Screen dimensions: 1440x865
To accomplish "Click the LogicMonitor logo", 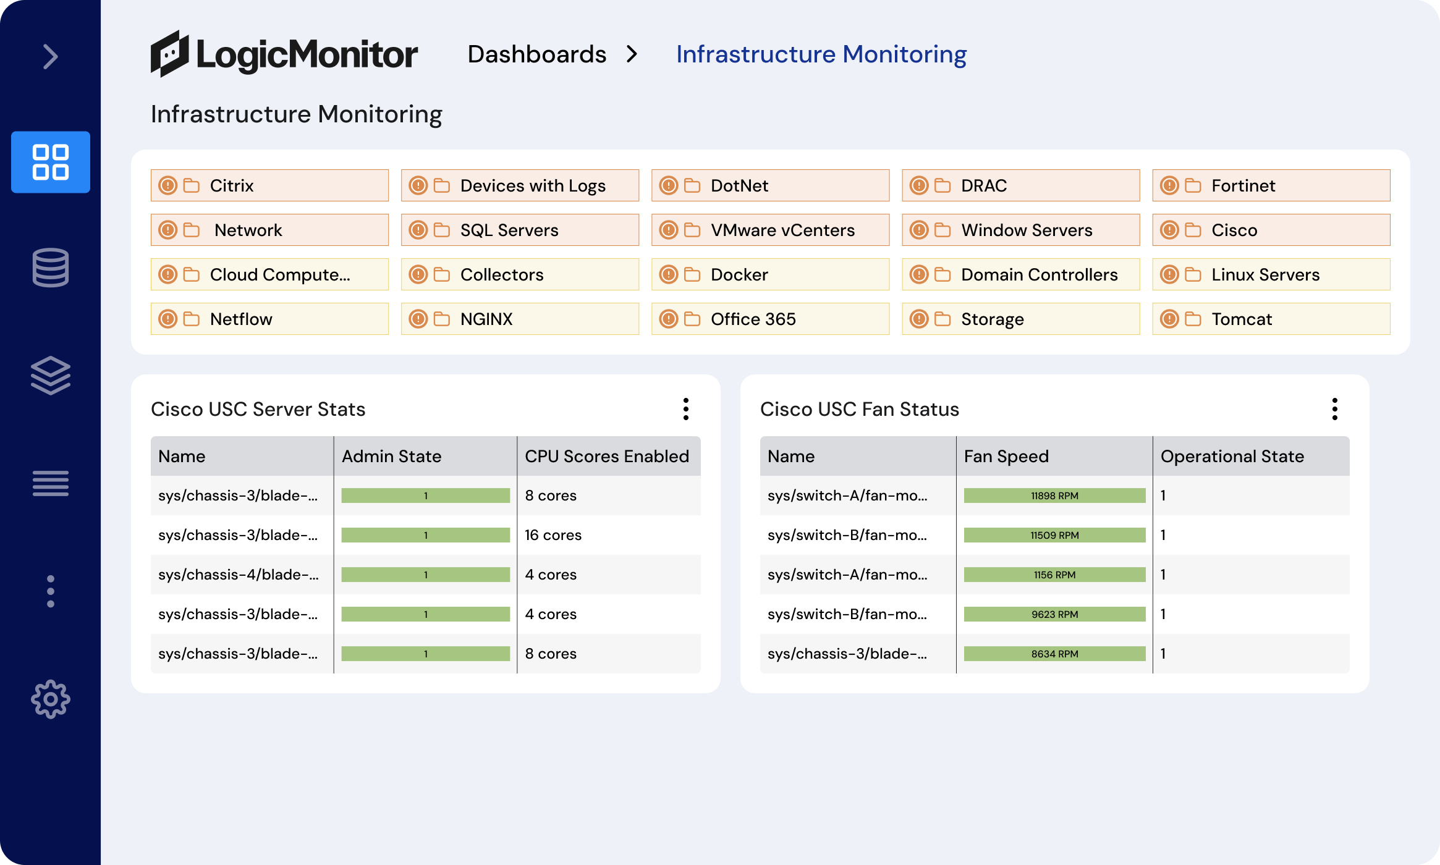I will point(284,54).
